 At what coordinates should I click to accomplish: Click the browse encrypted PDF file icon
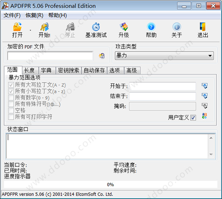coord(102,56)
